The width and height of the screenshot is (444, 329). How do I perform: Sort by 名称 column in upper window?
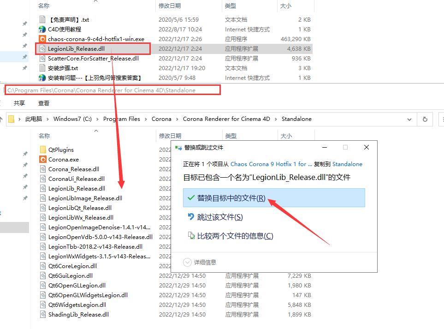click(44, 6)
